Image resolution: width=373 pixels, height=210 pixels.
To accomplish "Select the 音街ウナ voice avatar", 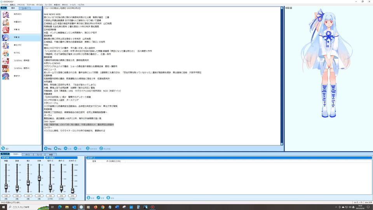I will (x=6, y=76).
